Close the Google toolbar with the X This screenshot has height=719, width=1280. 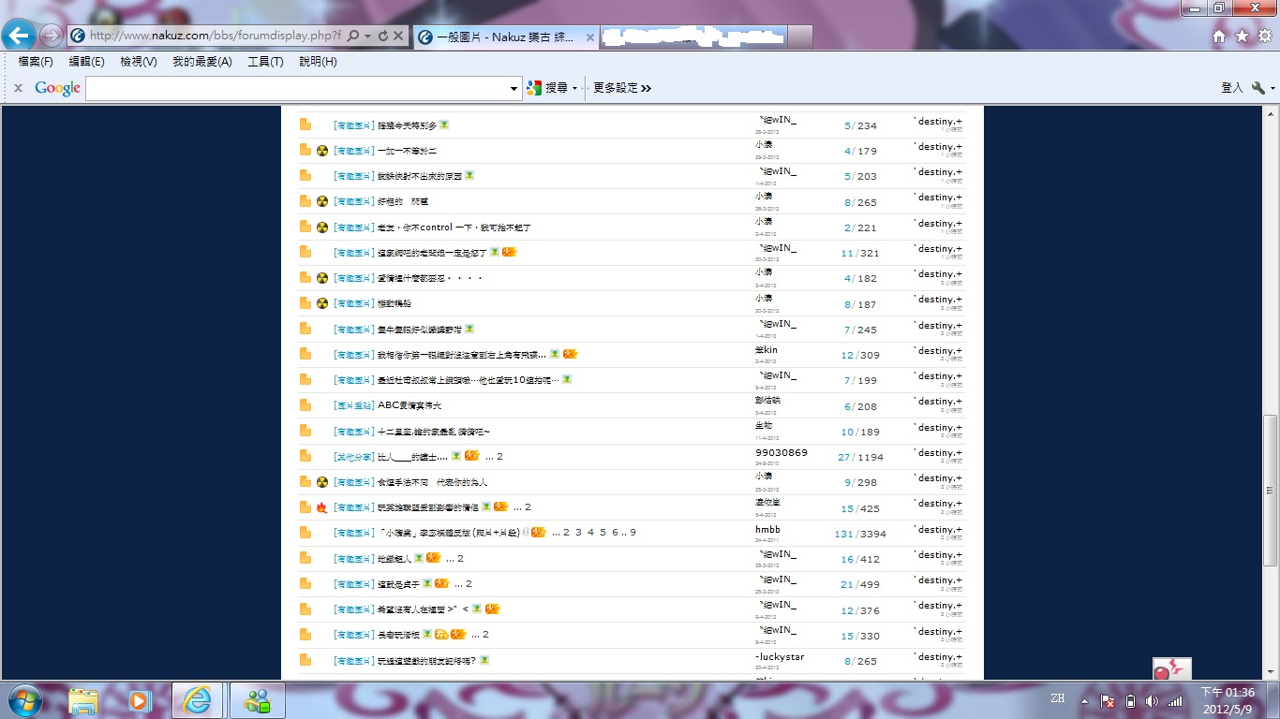coord(18,88)
